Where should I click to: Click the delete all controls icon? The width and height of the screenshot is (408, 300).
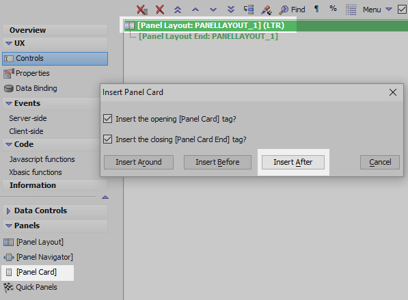[142, 10]
